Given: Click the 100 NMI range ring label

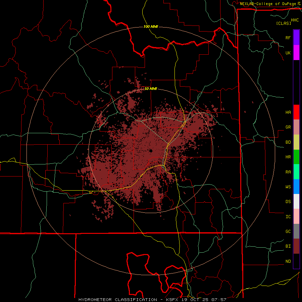Looking at the screenshot, I should pos(151,27).
